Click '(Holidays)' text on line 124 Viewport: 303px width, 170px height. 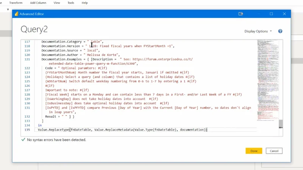pos(54,77)
